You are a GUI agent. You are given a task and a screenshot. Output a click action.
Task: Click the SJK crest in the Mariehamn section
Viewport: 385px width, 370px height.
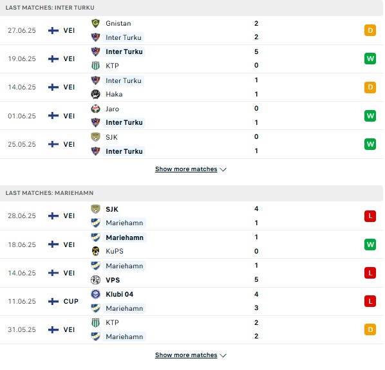point(95,209)
